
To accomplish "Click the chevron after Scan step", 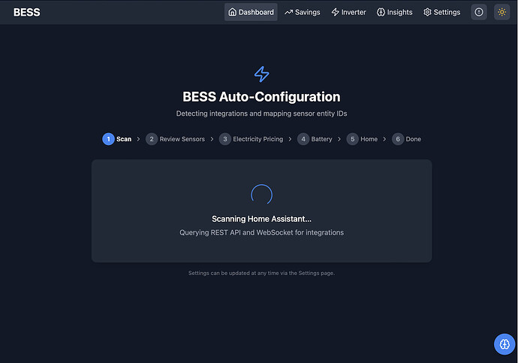I will [x=138, y=139].
